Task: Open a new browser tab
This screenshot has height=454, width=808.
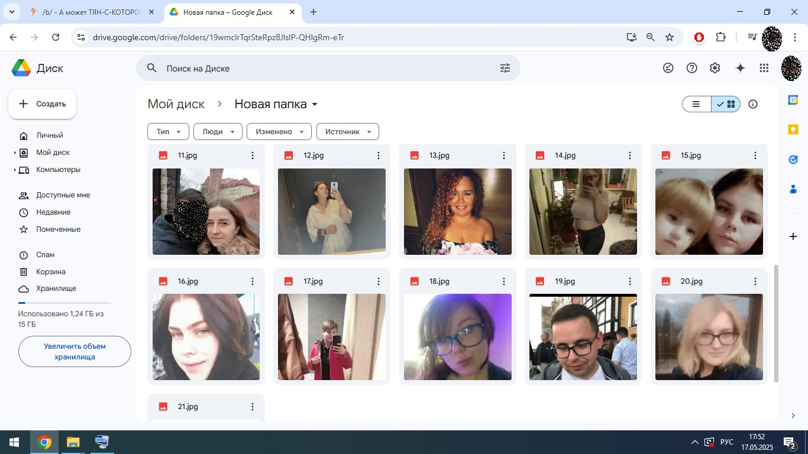Action: [x=313, y=12]
